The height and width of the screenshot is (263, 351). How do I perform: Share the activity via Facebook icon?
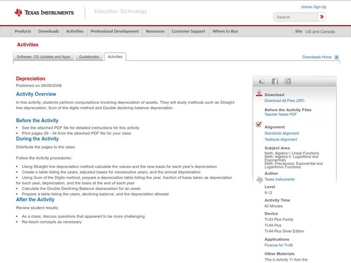tap(275, 81)
